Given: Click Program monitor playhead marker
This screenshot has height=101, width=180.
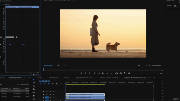Looking at the screenshot, I should tap(44, 69).
